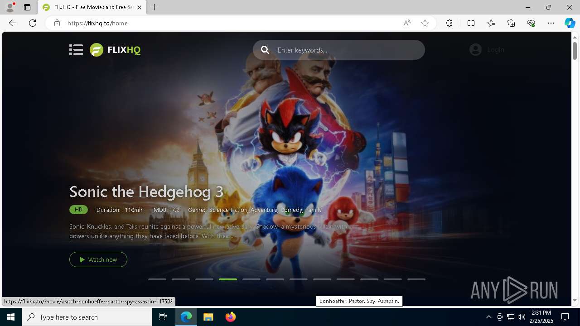The height and width of the screenshot is (326, 580).
Task: Click the page vertical scrollbar thumb
Action: click(575, 51)
